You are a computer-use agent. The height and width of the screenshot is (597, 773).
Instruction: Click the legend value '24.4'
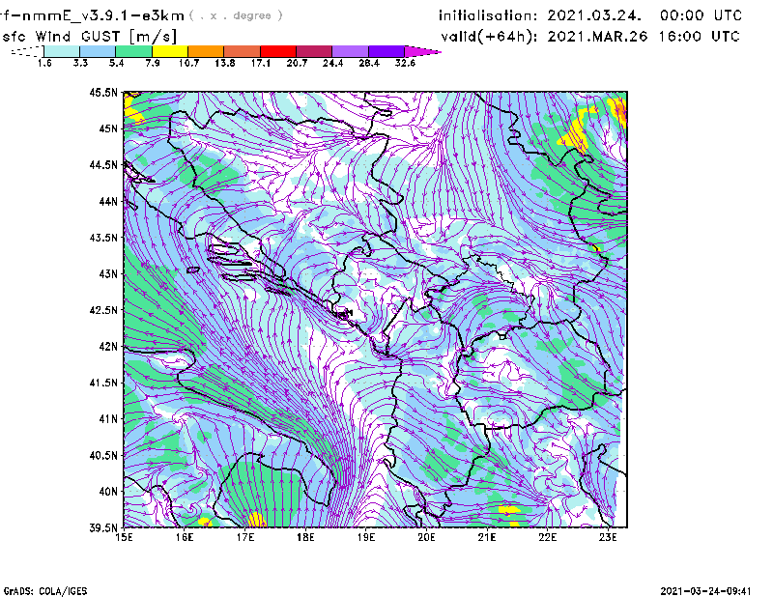[332, 63]
